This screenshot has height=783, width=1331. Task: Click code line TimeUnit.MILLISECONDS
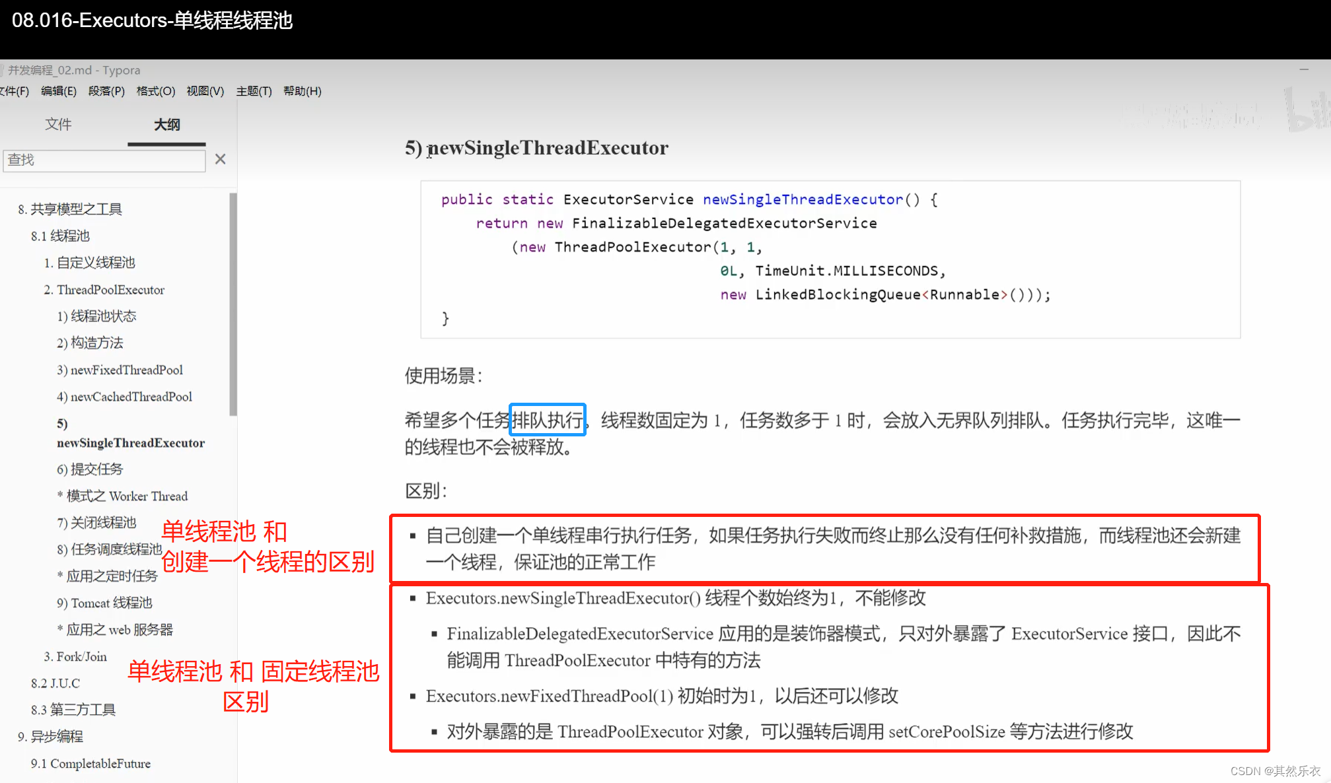[x=833, y=271]
